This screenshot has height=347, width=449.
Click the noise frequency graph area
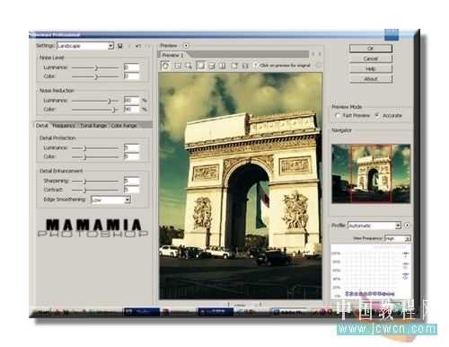point(371,271)
